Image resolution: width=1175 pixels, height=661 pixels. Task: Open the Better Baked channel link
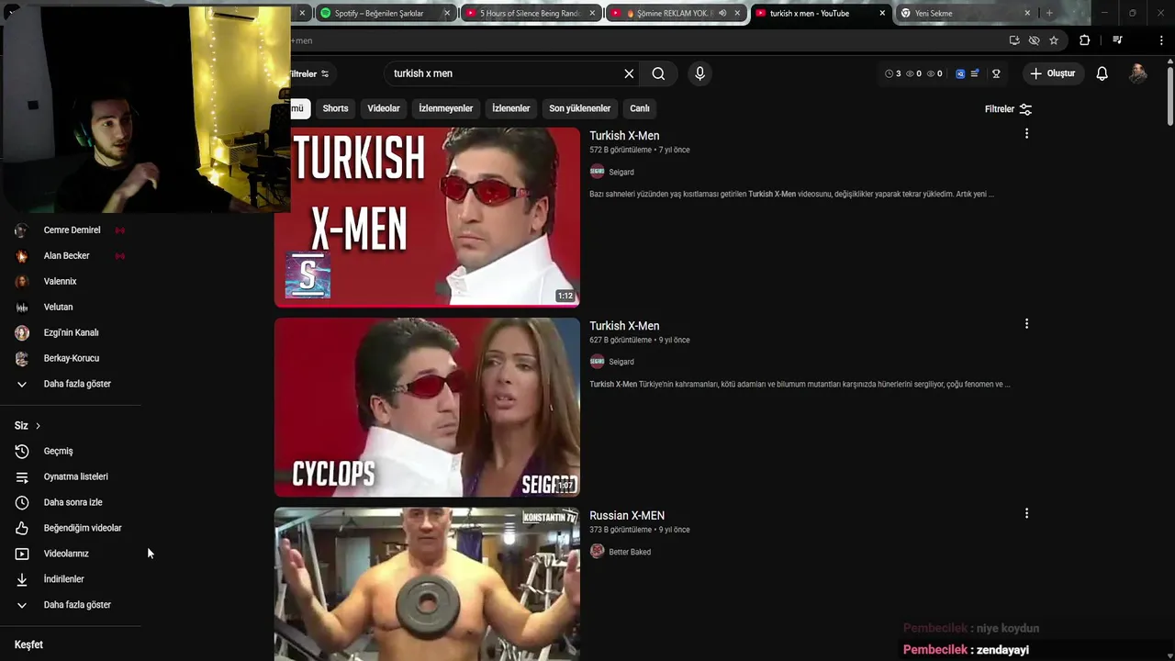pyautogui.click(x=630, y=552)
